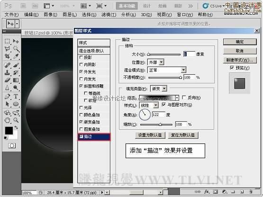Open the 文件 File menu

point(11,15)
